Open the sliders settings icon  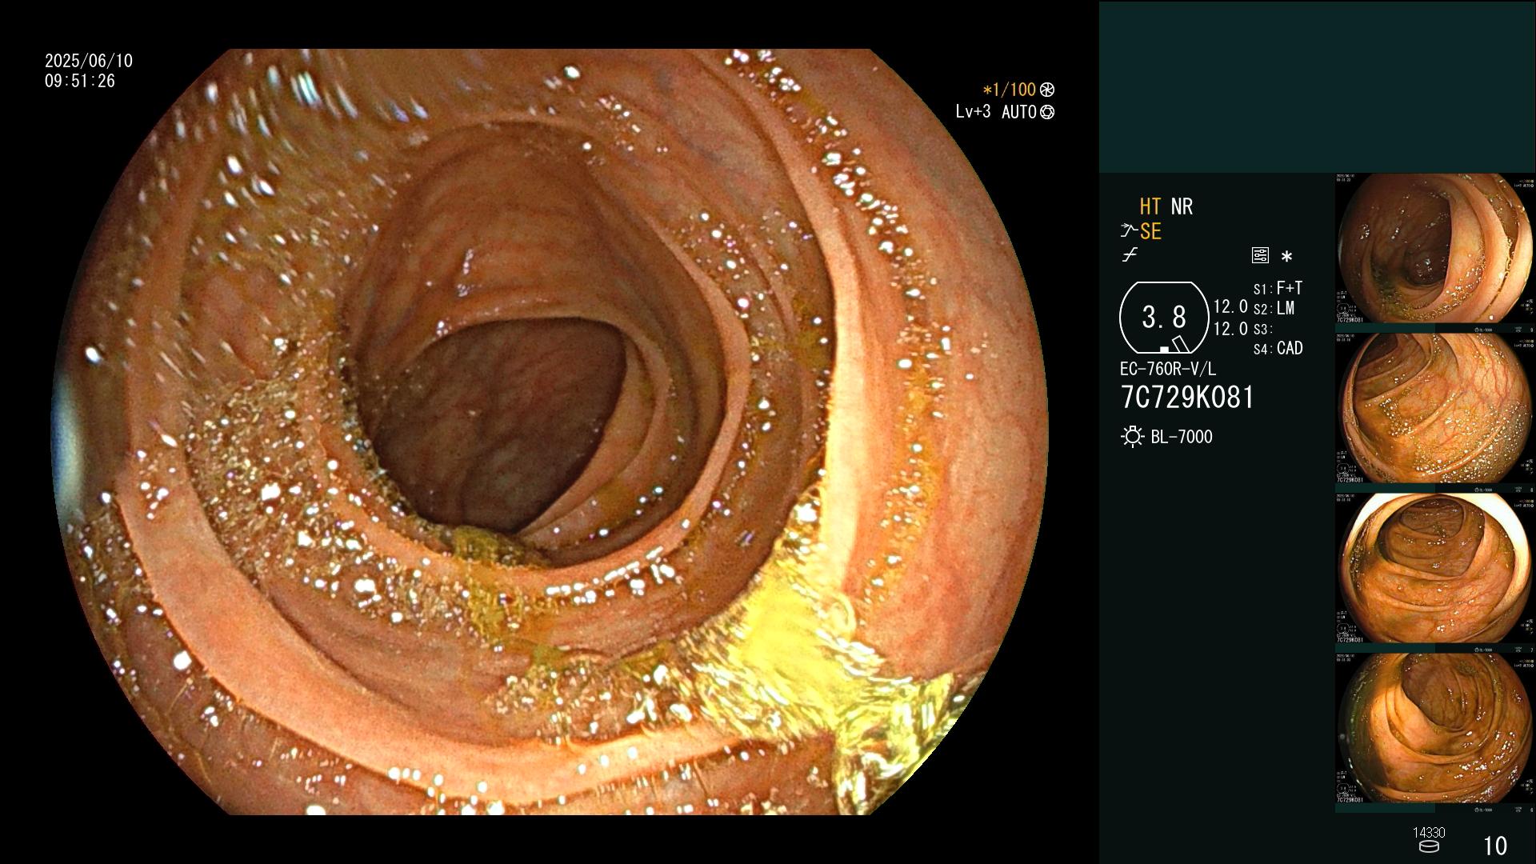[1260, 255]
